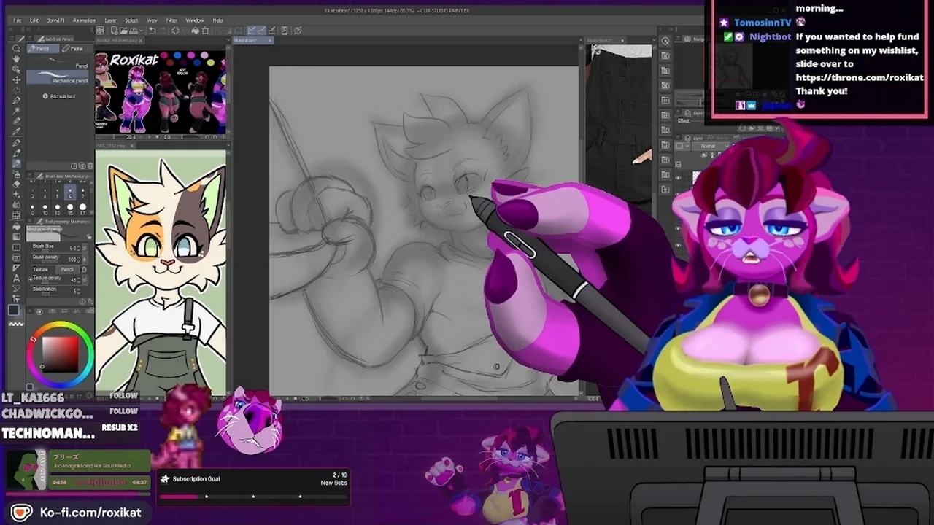This screenshot has width=934, height=525.
Task: Open the Layer menu
Action: (x=111, y=20)
